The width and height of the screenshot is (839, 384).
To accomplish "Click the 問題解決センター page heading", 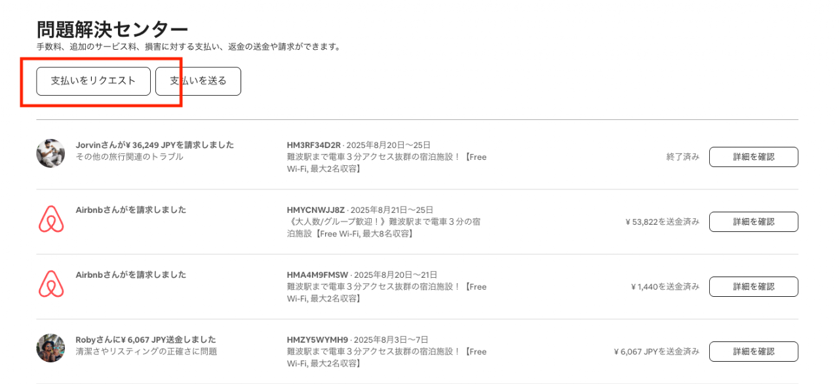I will 112,29.
